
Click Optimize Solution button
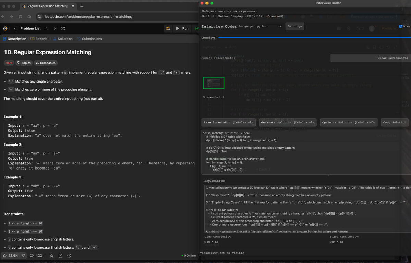point(348,122)
